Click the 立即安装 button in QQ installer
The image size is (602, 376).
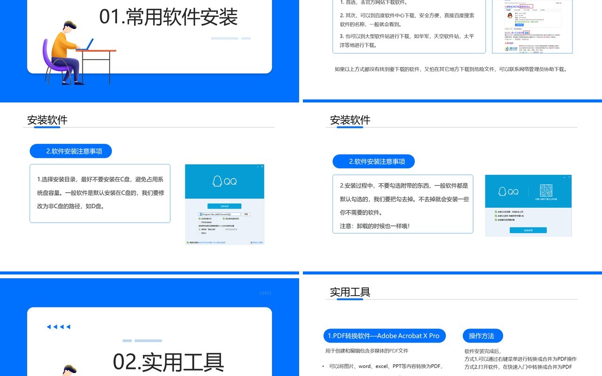[x=224, y=206]
